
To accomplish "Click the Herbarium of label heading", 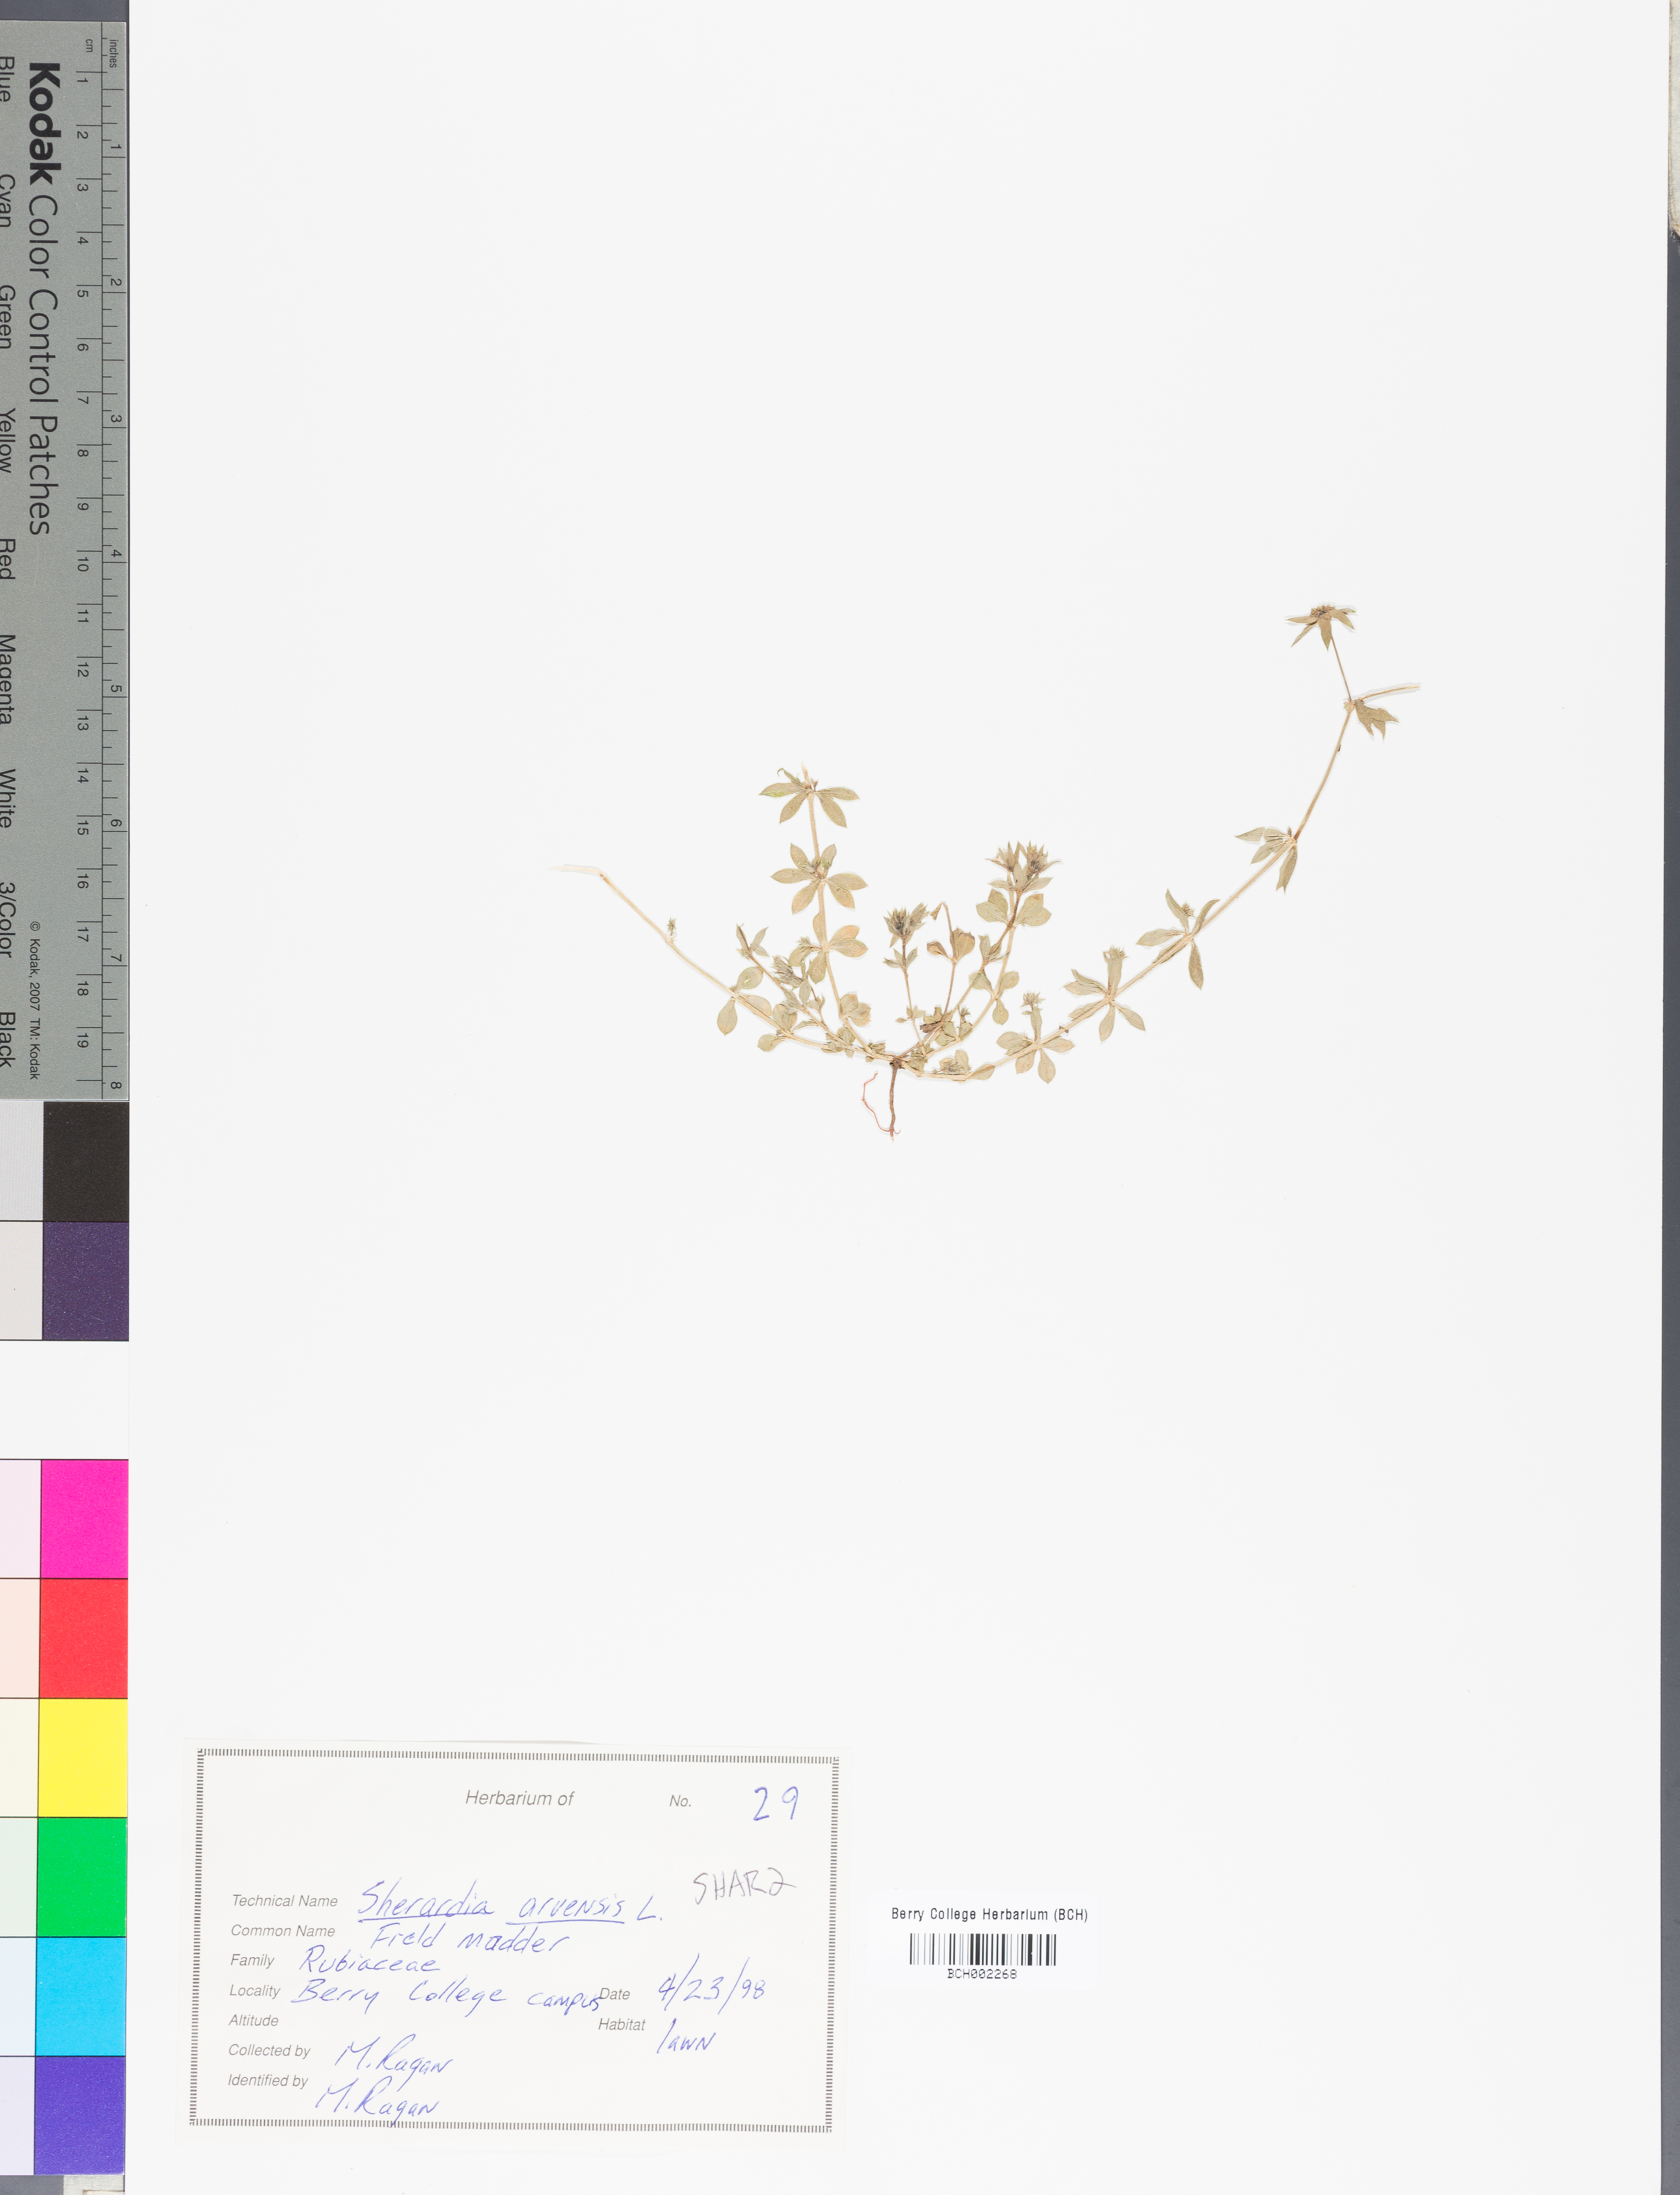I will tap(519, 1799).
